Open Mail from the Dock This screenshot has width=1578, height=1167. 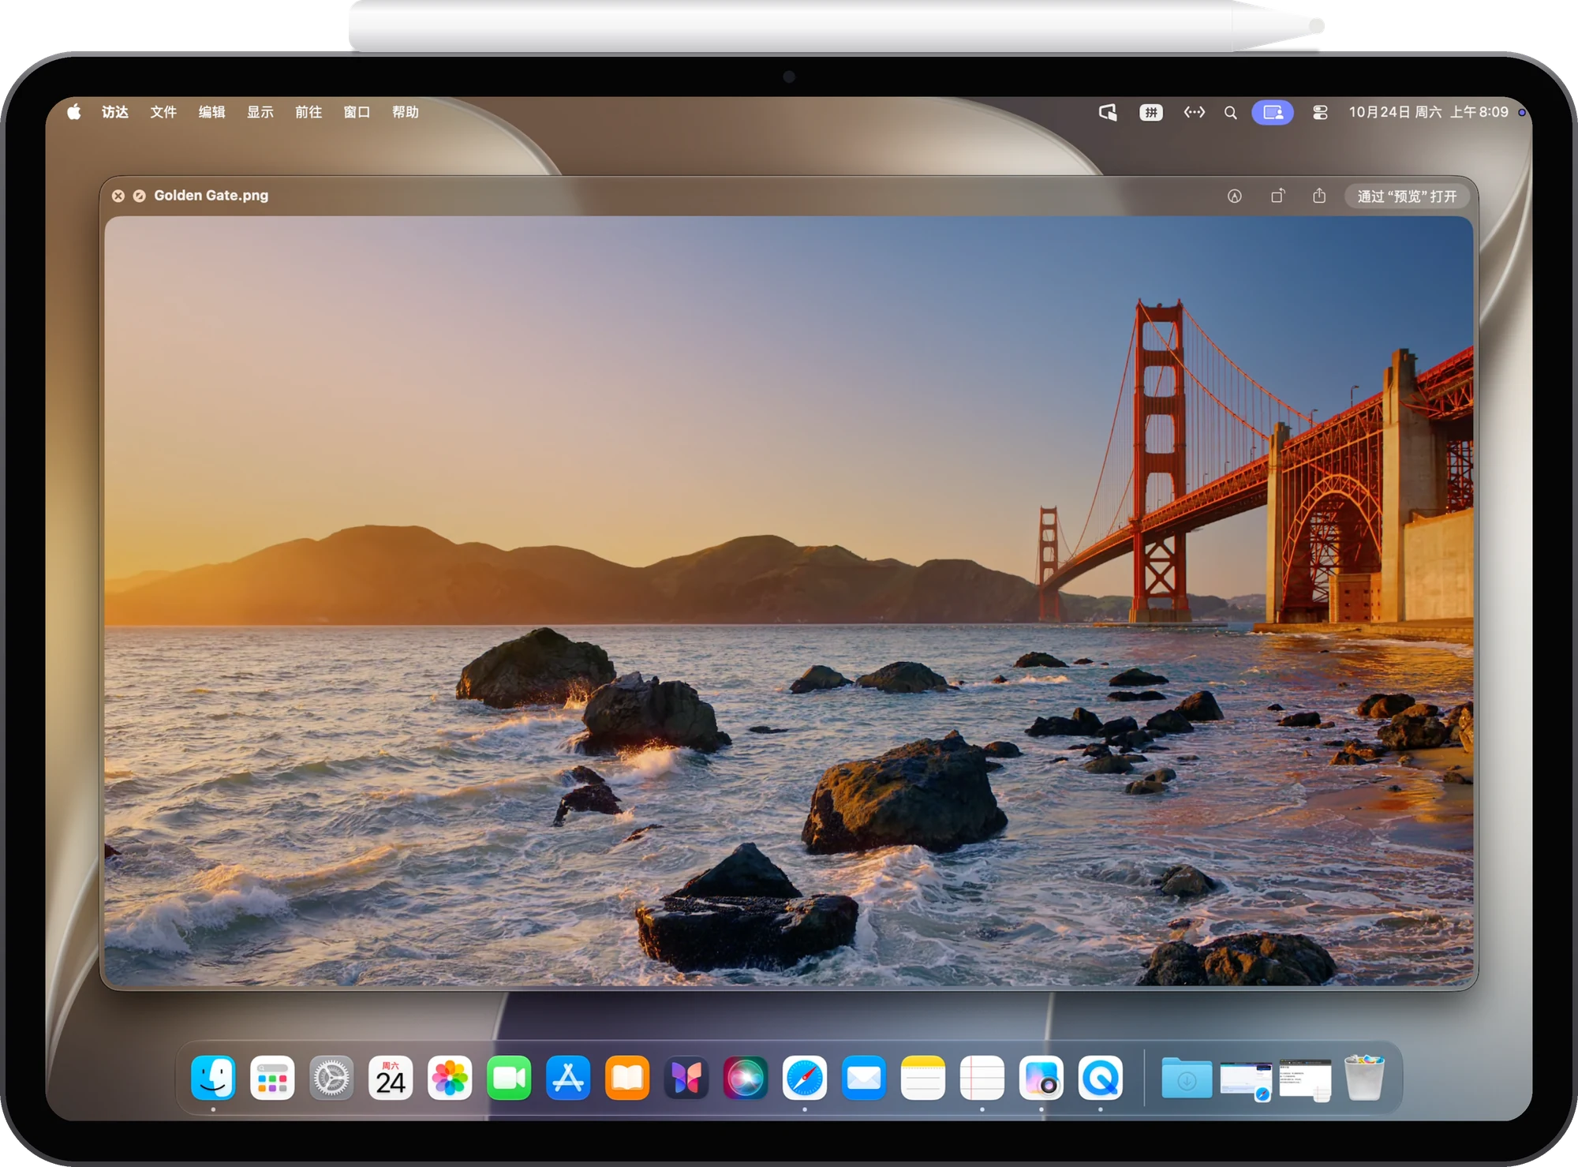tap(864, 1078)
